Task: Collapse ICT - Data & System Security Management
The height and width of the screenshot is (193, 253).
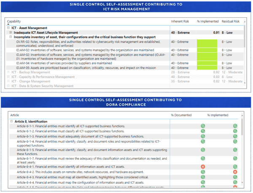Action: [8, 86]
